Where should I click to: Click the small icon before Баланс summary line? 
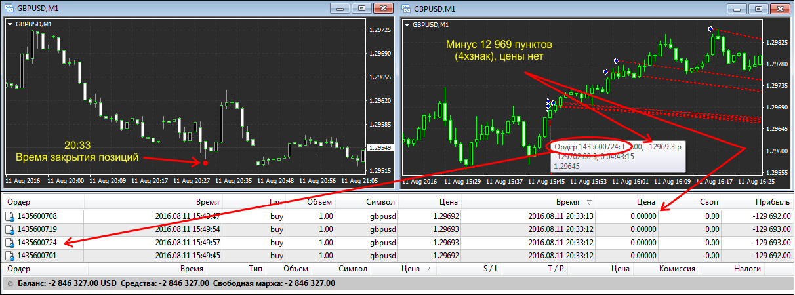(x=9, y=283)
